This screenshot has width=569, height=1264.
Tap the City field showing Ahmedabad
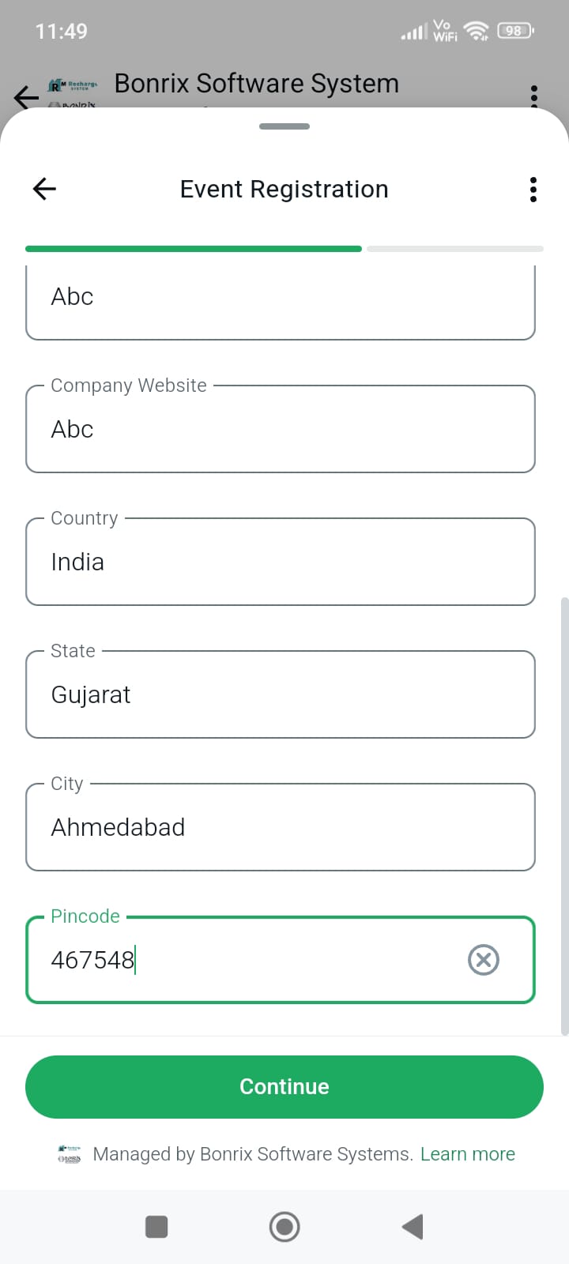tap(281, 828)
